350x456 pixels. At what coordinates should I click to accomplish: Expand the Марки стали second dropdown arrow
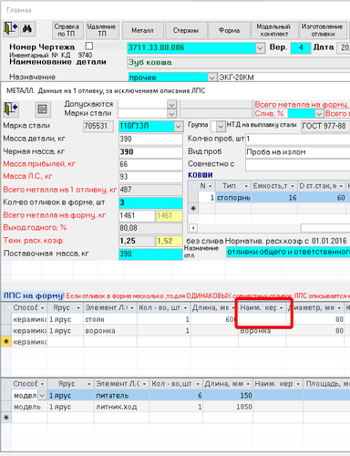point(171,114)
